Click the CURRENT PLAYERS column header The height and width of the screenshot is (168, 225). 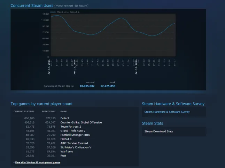click(x=24, y=111)
